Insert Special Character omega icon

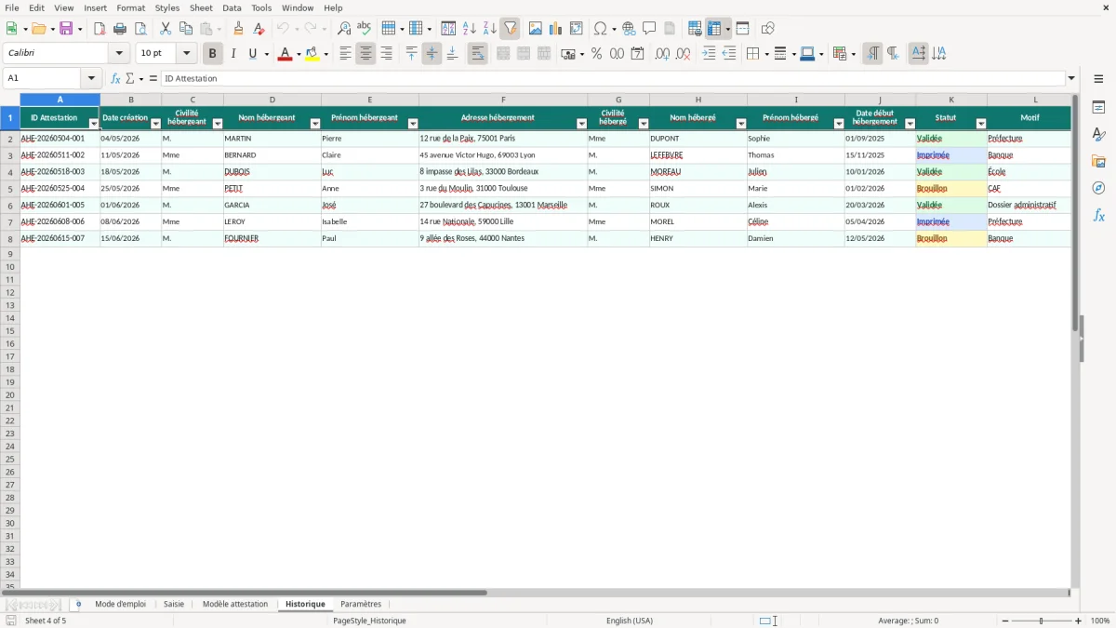click(601, 29)
